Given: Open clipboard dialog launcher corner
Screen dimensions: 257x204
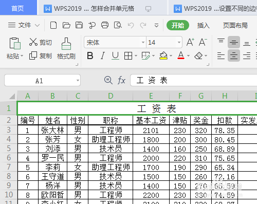Looking at the screenshot, I should (77, 65).
